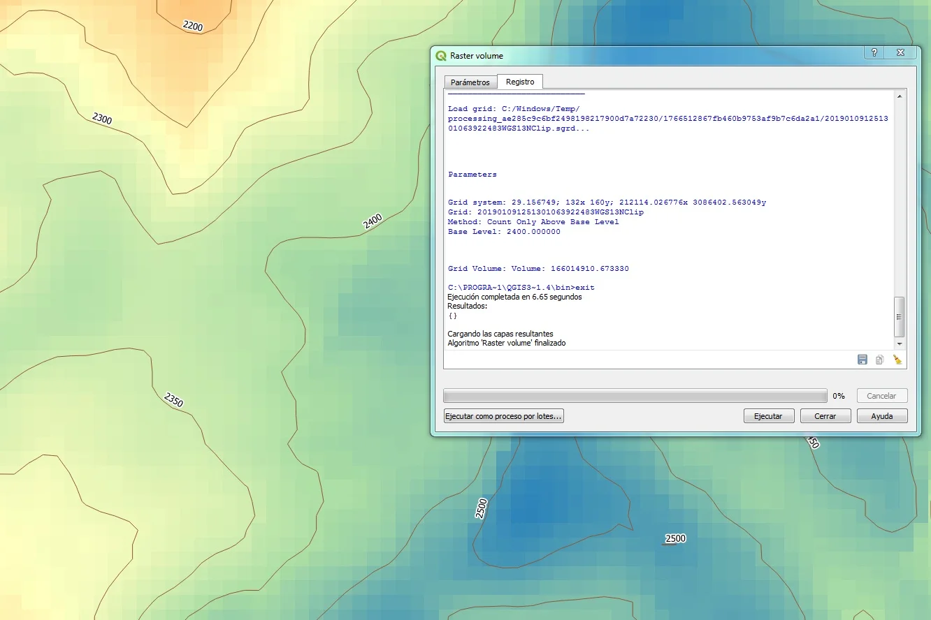The image size is (931, 620).
Task: Select the Registro tab
Action: tap(520, 82)
